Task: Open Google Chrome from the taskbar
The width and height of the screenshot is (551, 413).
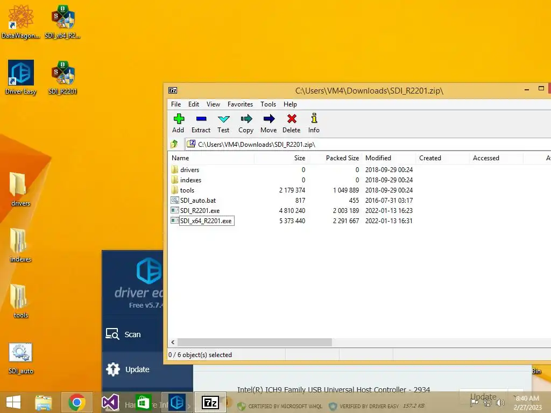Action: coord(76,402)
